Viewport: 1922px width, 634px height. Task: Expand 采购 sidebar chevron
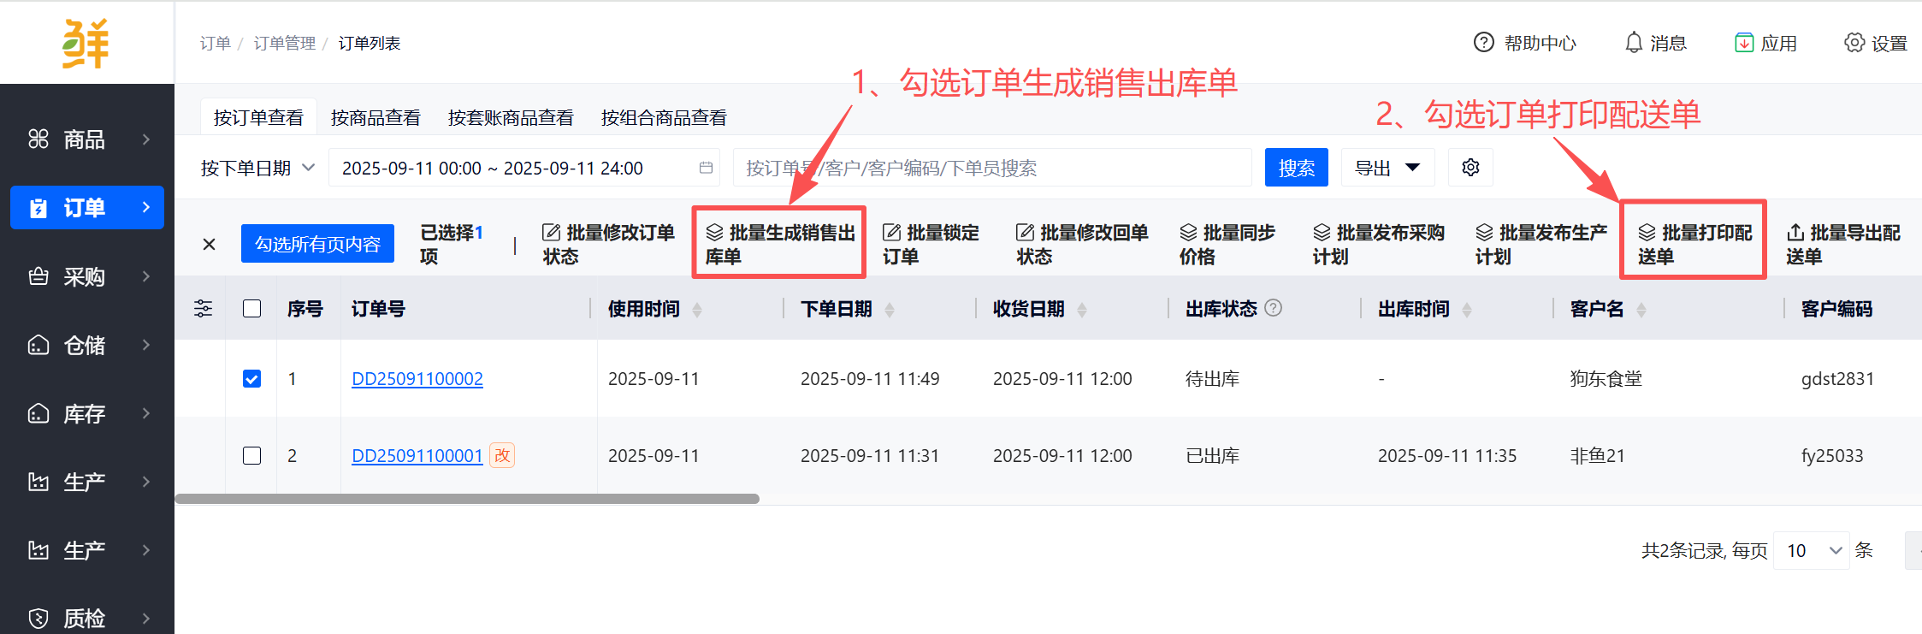click(146, 276)
